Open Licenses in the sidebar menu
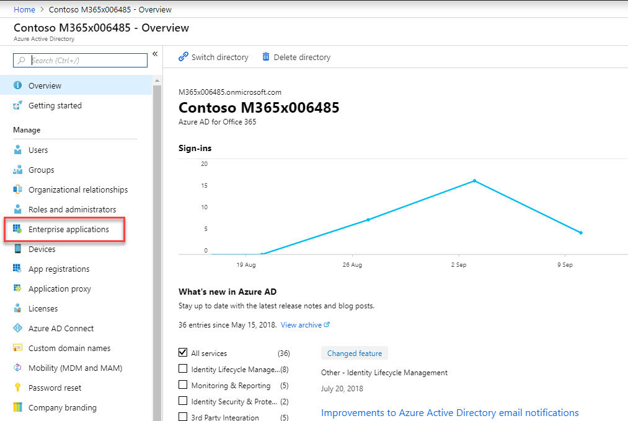This screenshot has height=421, width=628. (76, 308)
